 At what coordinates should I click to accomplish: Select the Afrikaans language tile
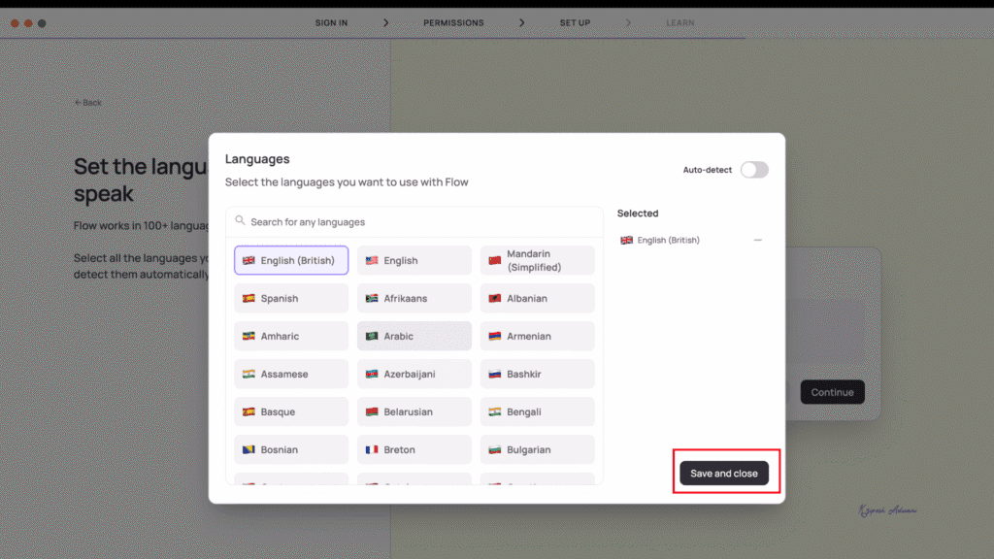pos(414,299)
